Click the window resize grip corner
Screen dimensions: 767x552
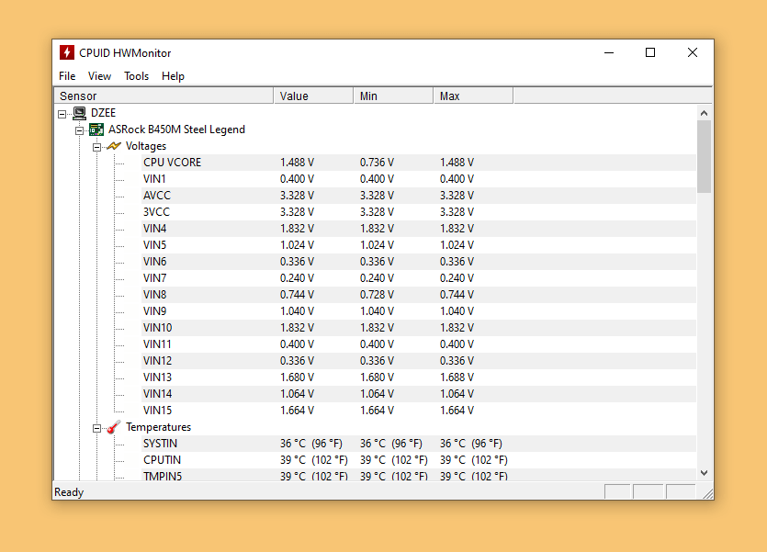click(x=707, y=493)
